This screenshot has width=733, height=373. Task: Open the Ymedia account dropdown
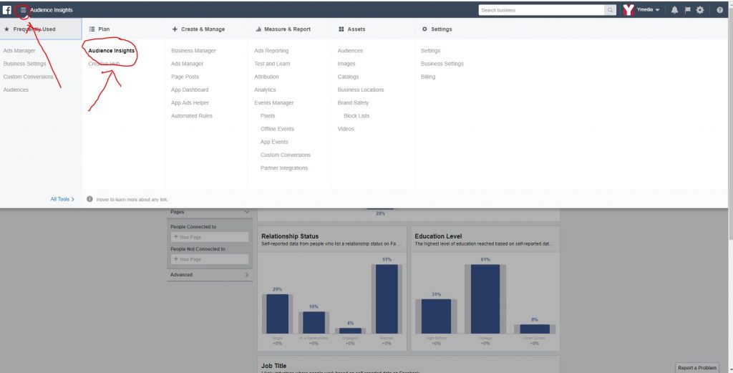coord(648,10)
